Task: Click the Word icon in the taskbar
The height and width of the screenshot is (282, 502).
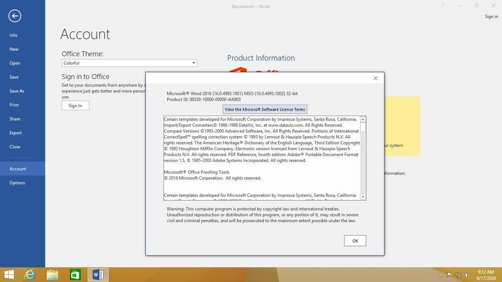Action: pos(98,275)
